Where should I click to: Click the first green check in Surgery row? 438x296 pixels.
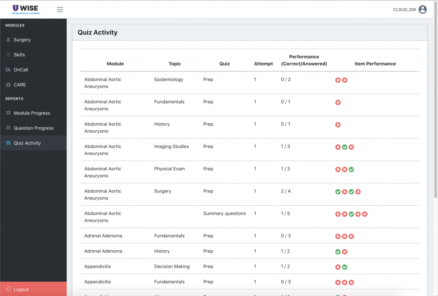(x=338, y=192)
